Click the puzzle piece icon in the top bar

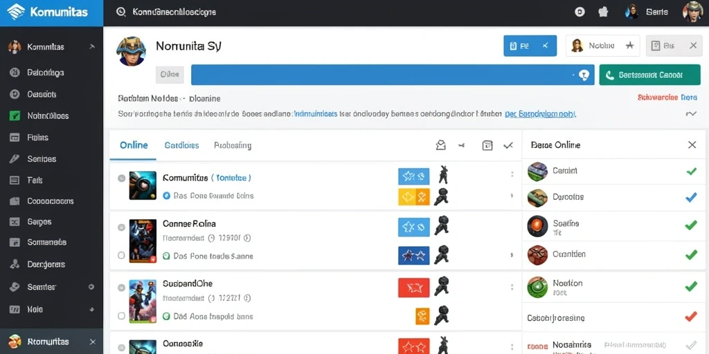603,12
